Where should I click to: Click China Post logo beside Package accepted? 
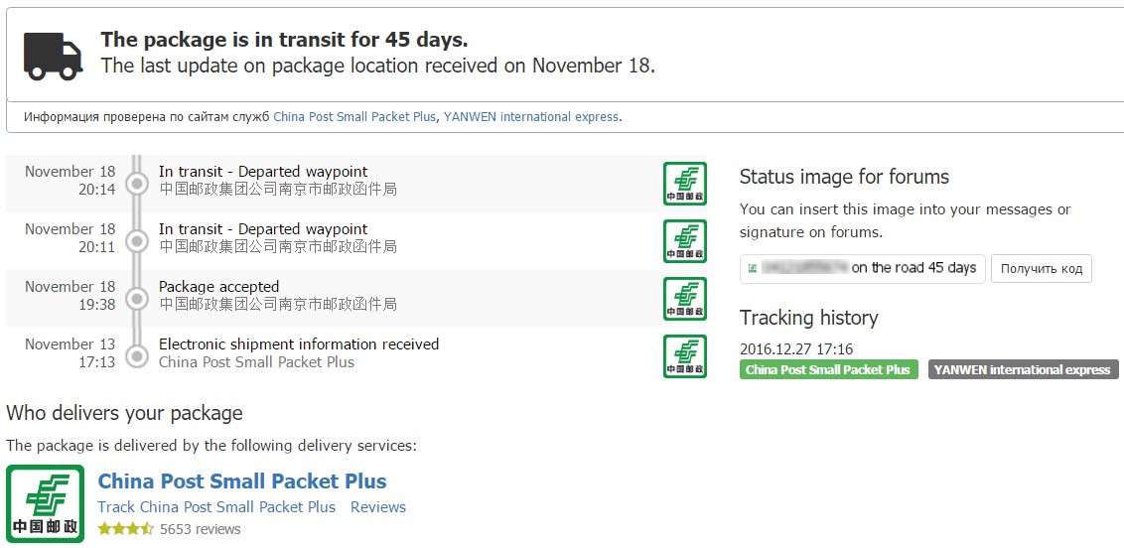click(684, 299)
